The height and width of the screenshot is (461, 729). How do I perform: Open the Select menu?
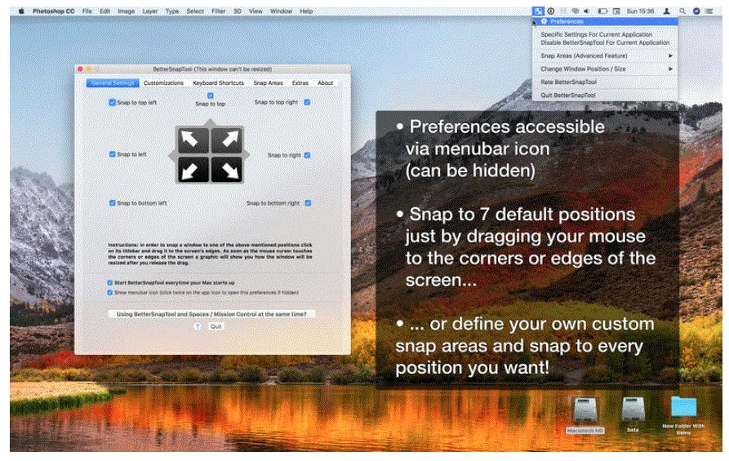point(195,11)
